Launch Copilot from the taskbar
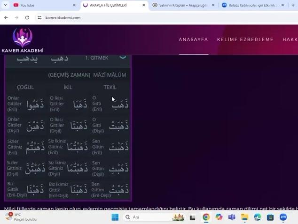 (219, 217)
